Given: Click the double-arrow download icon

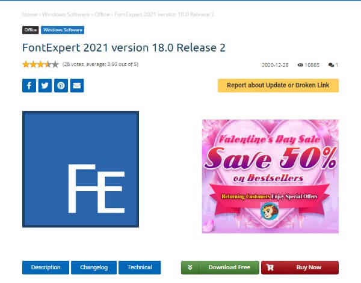Looking at the screenshot, I should 190,267.
